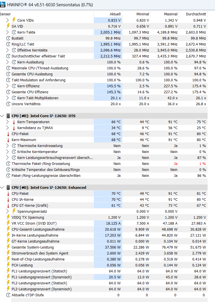Click the lightning icon beside Gesamte System-Leistung

8,247
